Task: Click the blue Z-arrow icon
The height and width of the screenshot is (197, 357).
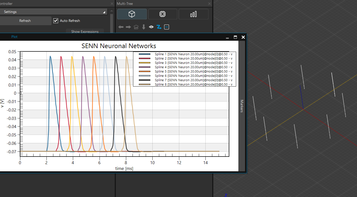Action: click(159, 27)
